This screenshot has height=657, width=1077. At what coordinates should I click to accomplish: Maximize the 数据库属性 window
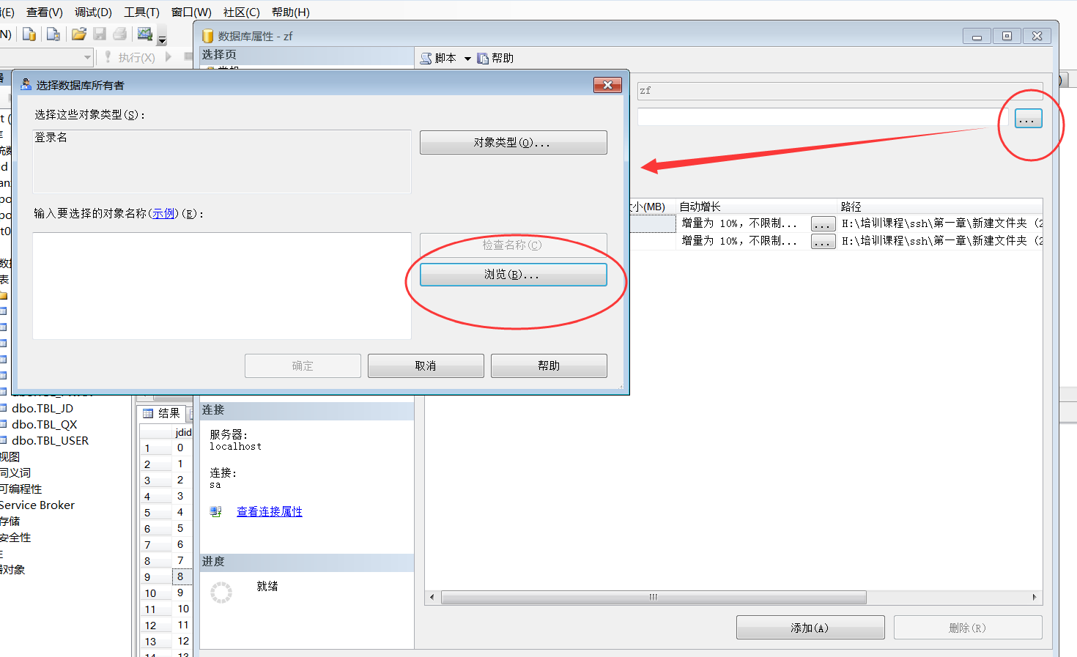point(1007,36)
